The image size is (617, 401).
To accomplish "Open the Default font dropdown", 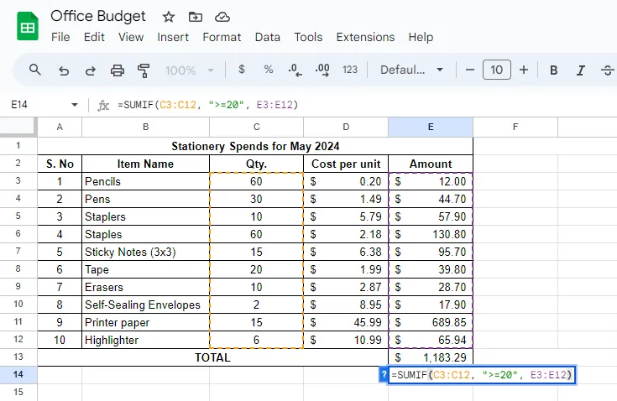I will [x=411, y=70].
